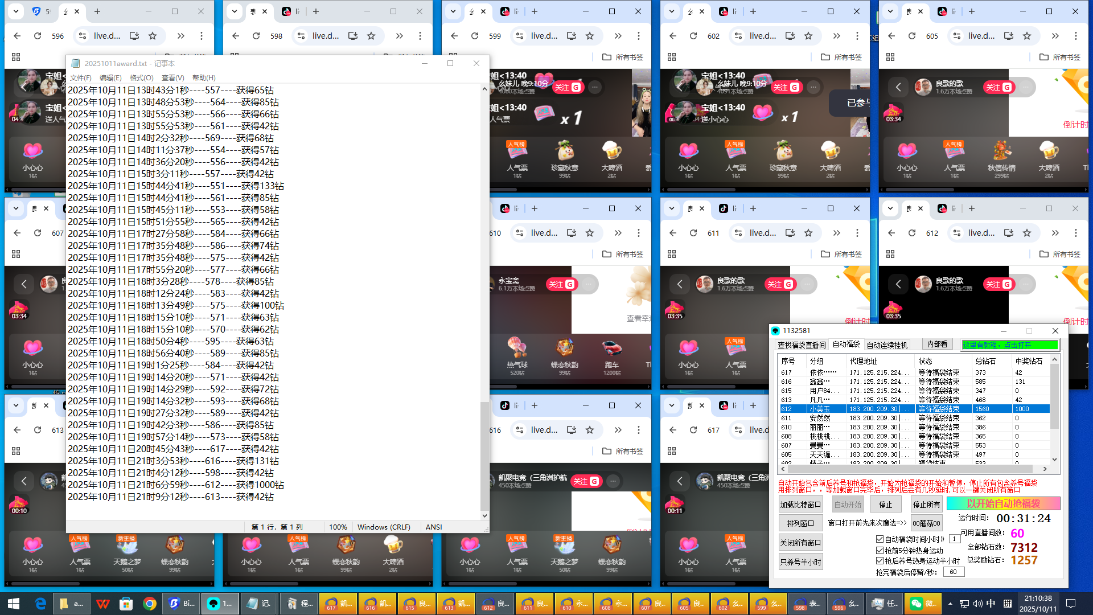Click the install-app icon in window 598 address bar
The width and height of the screenshot is (1093, 615).
click(353, 36)
